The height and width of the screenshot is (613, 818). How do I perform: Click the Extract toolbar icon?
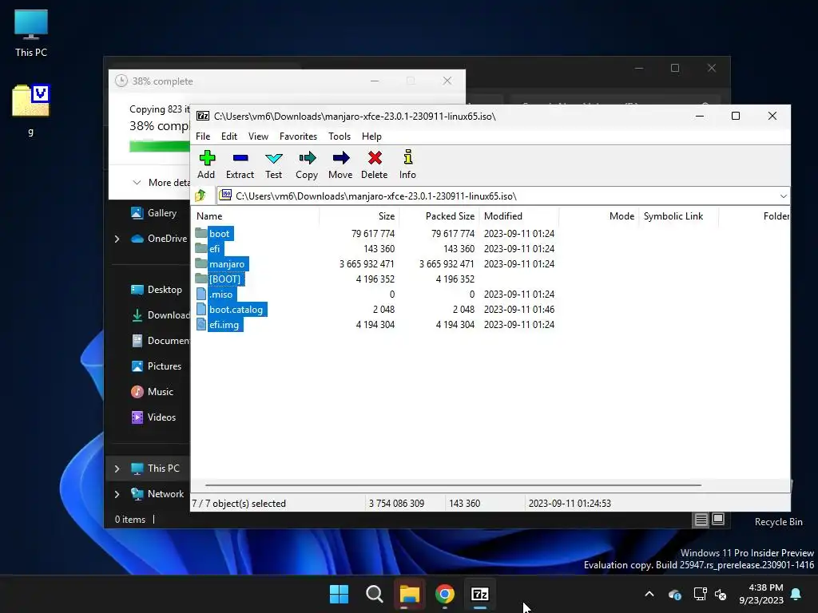[240, 164]
